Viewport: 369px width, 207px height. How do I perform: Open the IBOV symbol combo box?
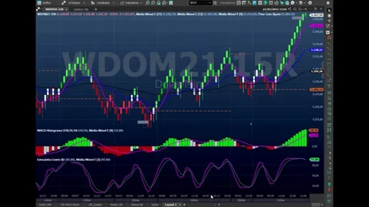click(200, 3)
